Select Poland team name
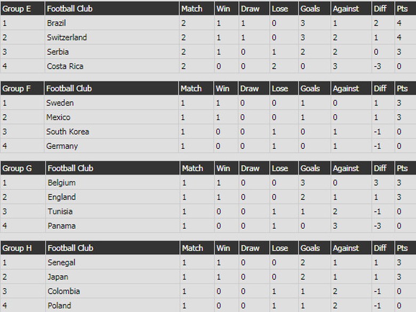The image size is (416, 312). pos(59,306)
